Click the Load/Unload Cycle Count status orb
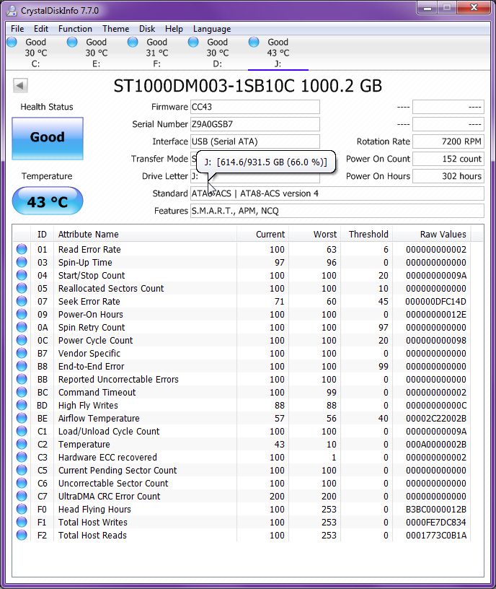 tap(22, 431)
